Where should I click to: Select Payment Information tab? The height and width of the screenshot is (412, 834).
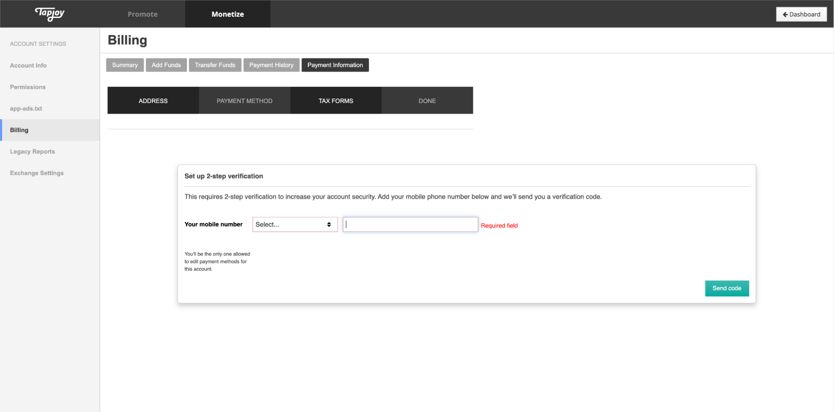click(x=335, y=65)
